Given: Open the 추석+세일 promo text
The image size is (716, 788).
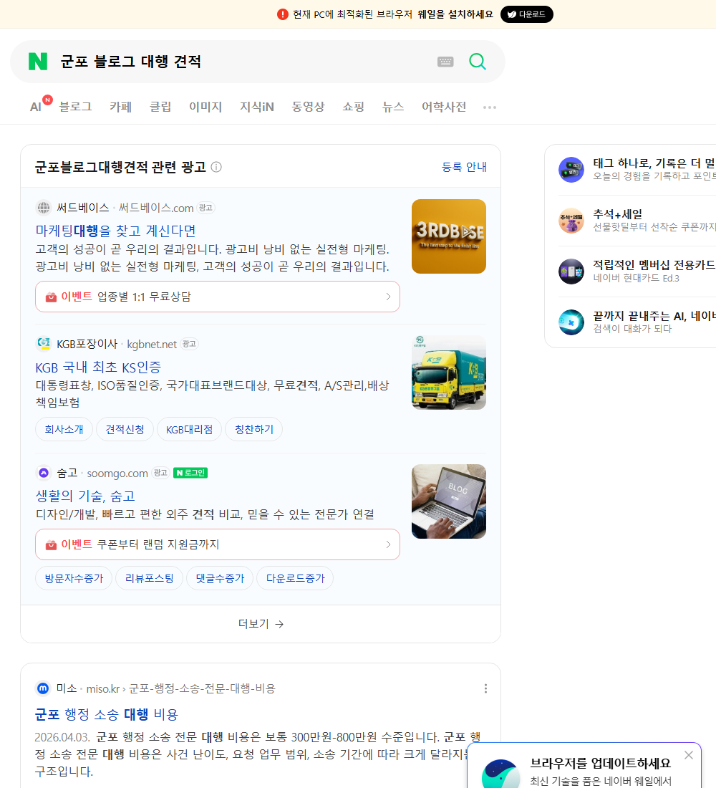Looking at the screenshot, I should (x=617, y=214).
